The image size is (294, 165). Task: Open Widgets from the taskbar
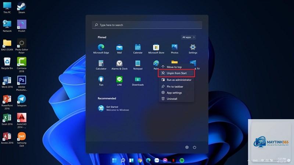tap(131, 160)
